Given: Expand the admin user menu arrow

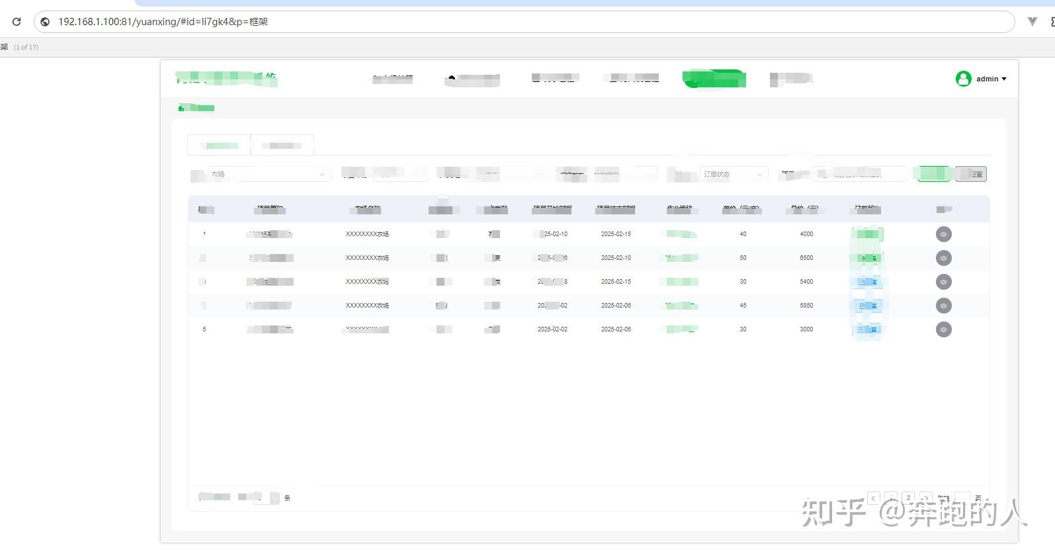Looking at the screenshot, I should coord(1004,79).
